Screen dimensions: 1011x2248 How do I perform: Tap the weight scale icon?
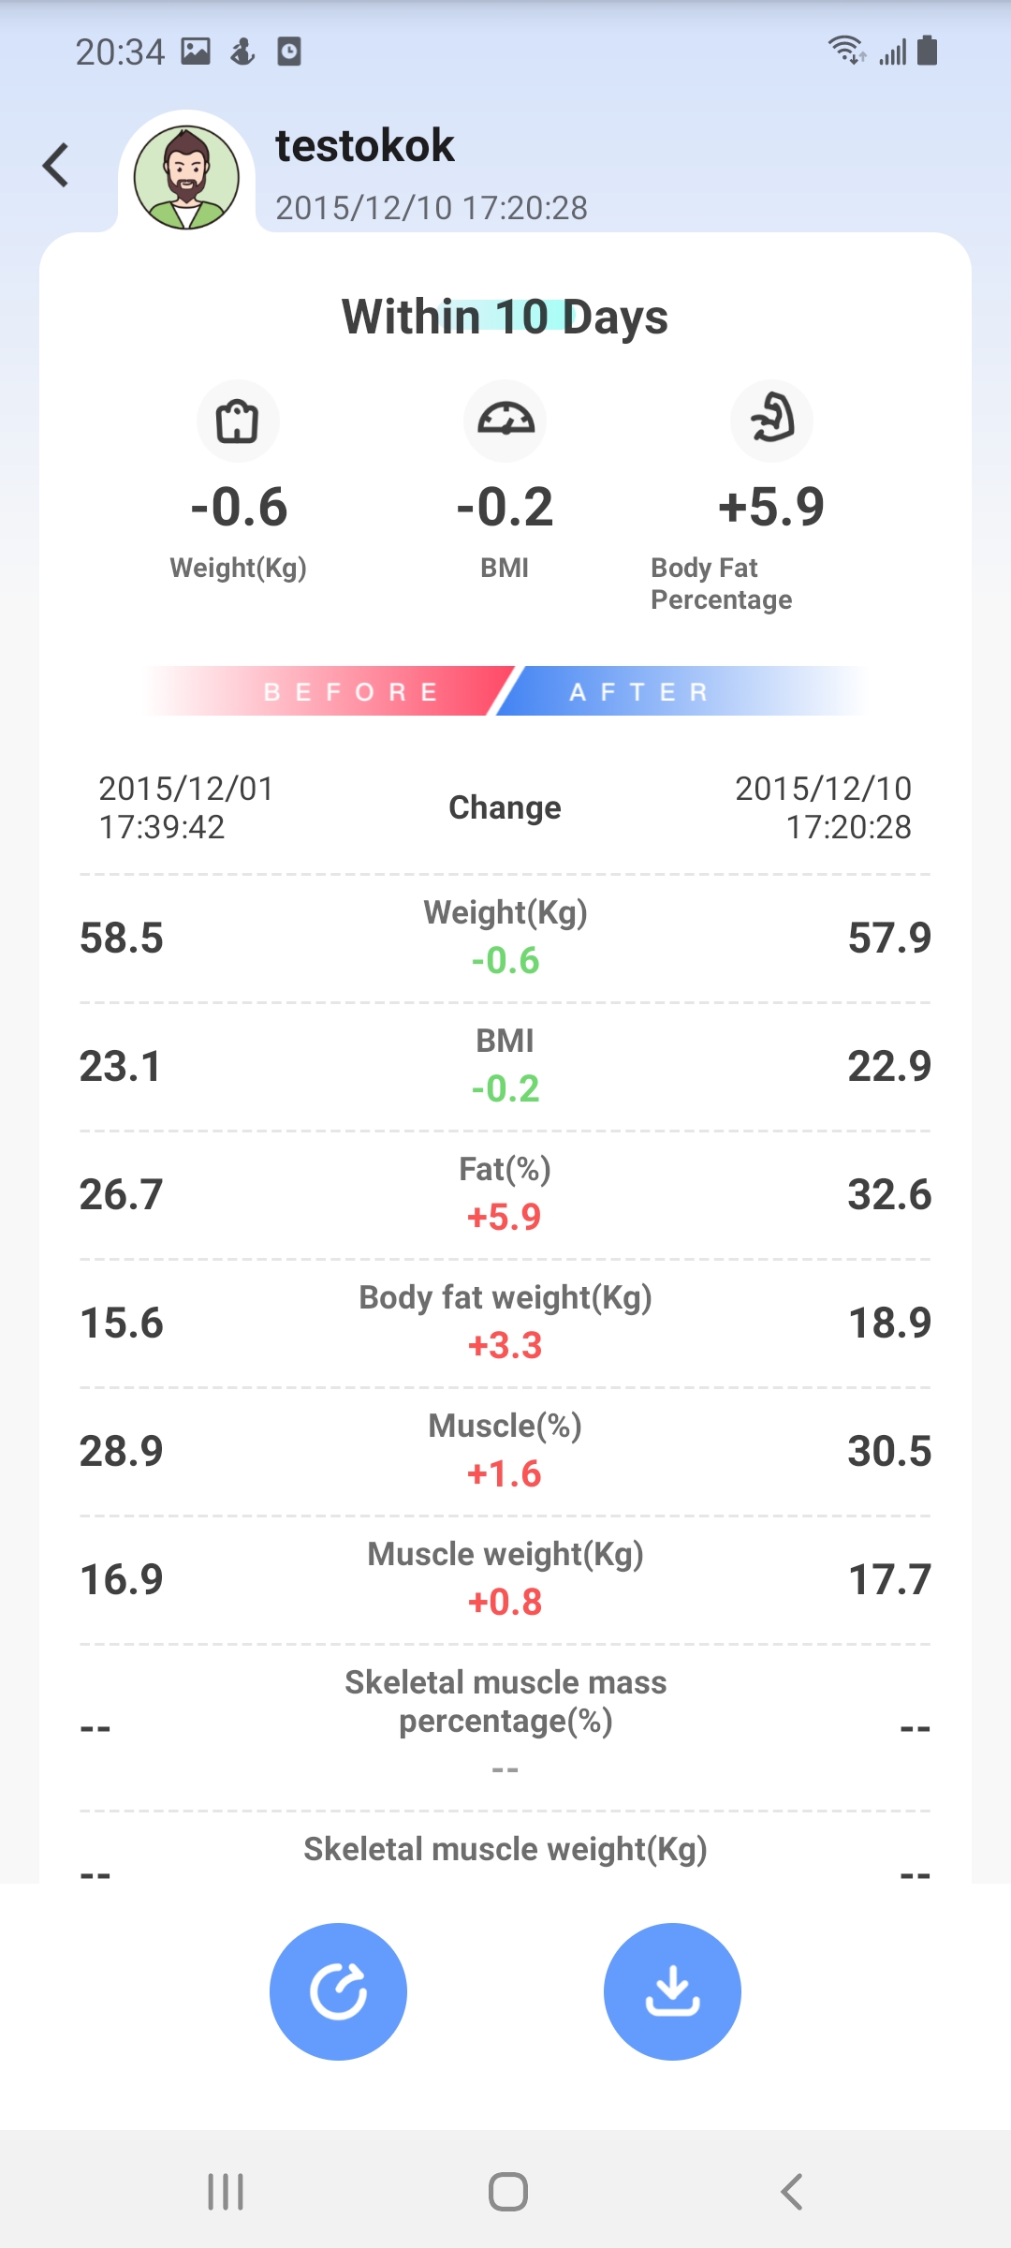point(238,421)
